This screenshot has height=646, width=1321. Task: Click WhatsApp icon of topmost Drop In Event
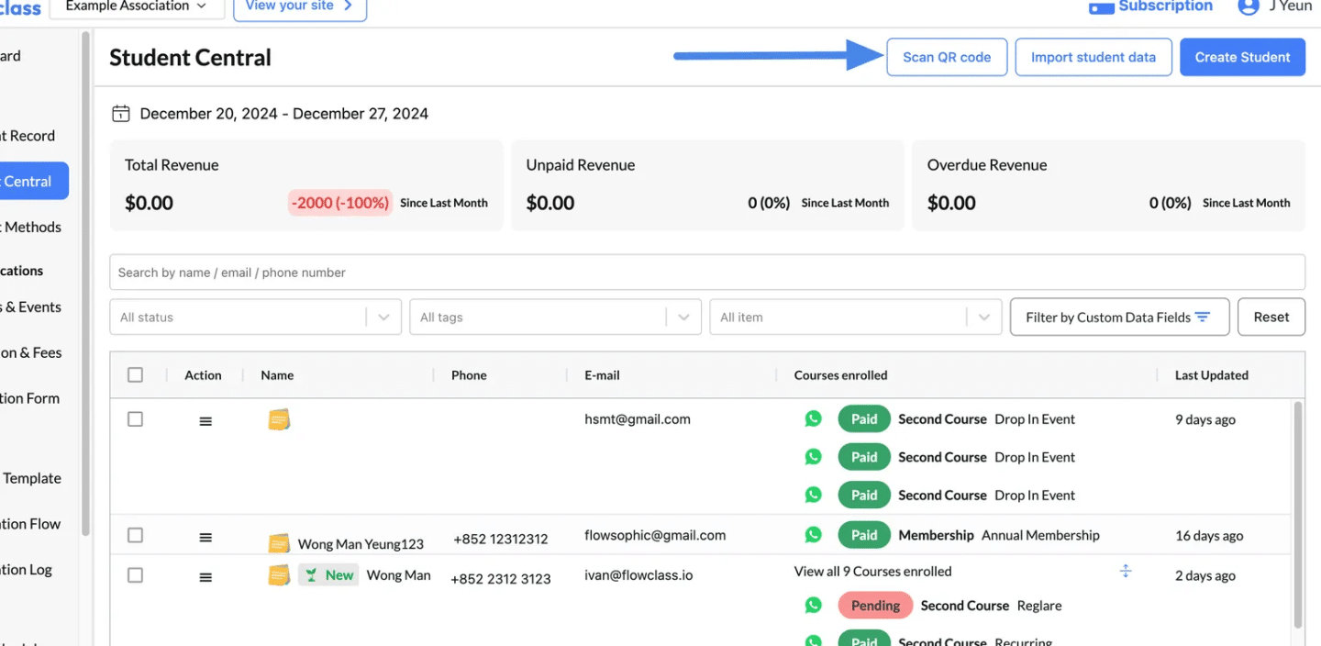[814, 418]
